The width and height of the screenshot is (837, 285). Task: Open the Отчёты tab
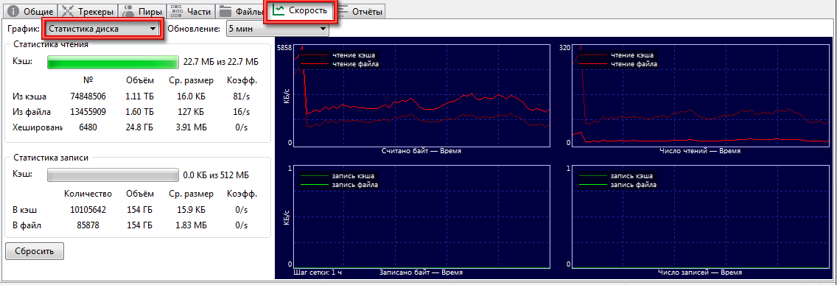tap(361, 10)
